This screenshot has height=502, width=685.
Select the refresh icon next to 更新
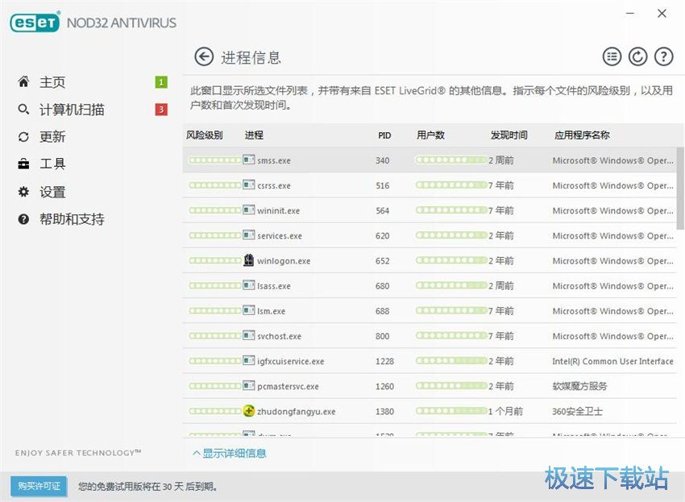pos(23,137)
